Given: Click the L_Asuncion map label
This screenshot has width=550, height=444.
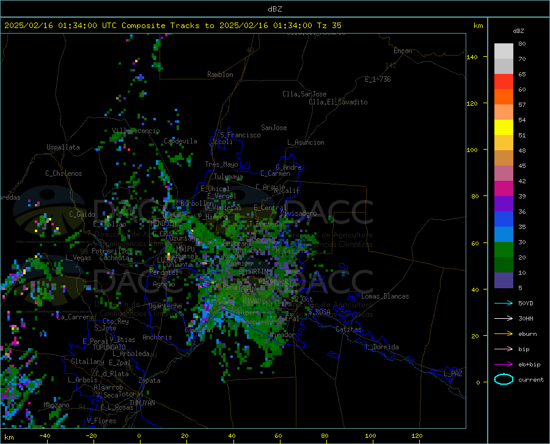Looking at the screenshot, I should click(306, 142).
